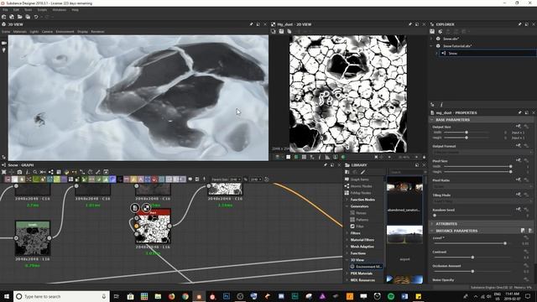Click the histogram icon in 2D View footer
Viewport: 537px width, 302px height.
coord(327,157)
